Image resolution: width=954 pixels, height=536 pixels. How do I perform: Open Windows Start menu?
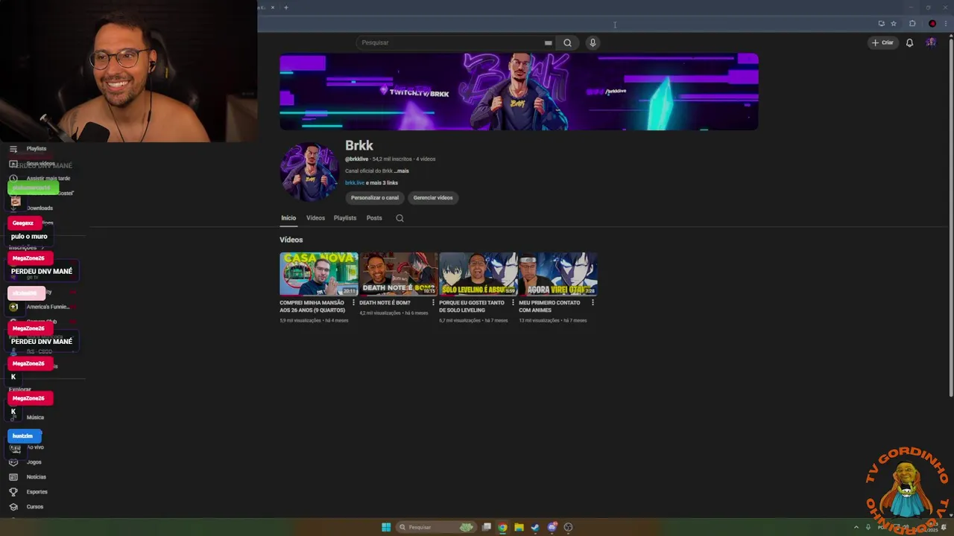coord(386,527)
